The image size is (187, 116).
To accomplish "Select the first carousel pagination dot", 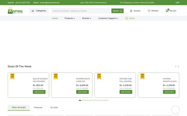I will coord(80,100).
